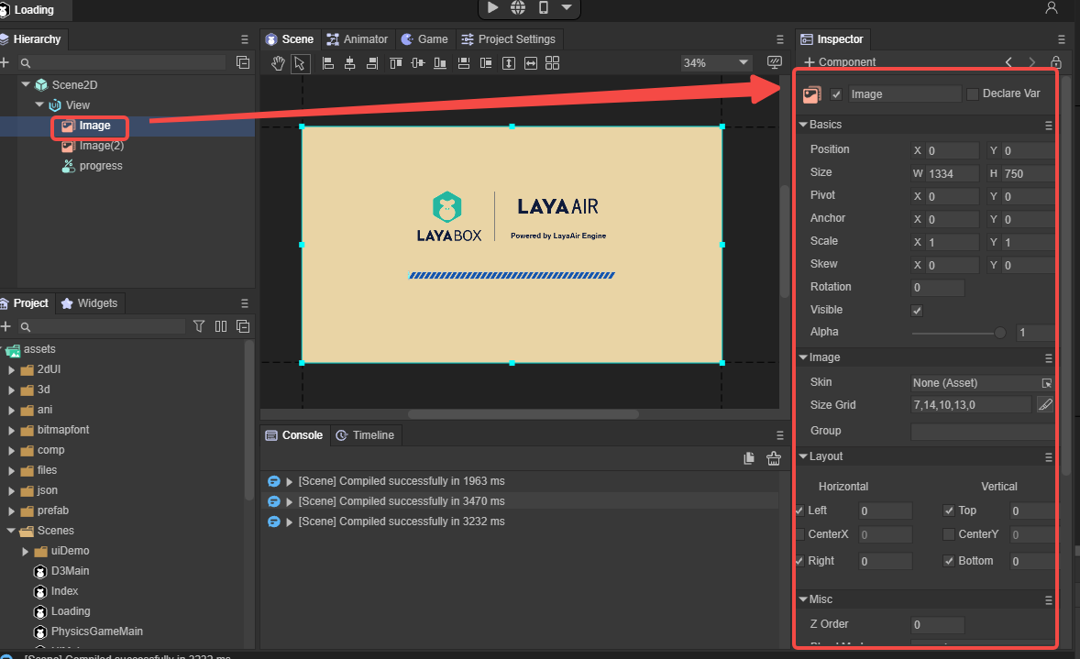The image size is (1080, 659).
Task: Collapse all nodes in Hierarchy panel
Action: [x=243, y=62]
